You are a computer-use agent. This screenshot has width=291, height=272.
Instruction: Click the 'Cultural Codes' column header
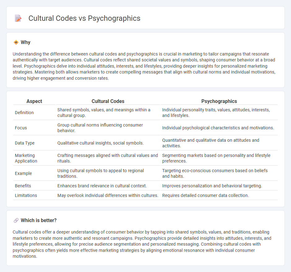click(108, 101)
